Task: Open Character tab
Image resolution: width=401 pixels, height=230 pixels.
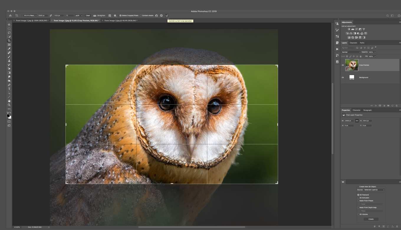Action: pos(356,110)
